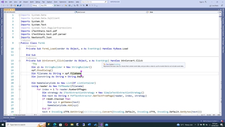Screen dimensions: 225x127
Task: Open the Extensions menu
Action: [x=63, y=2]
